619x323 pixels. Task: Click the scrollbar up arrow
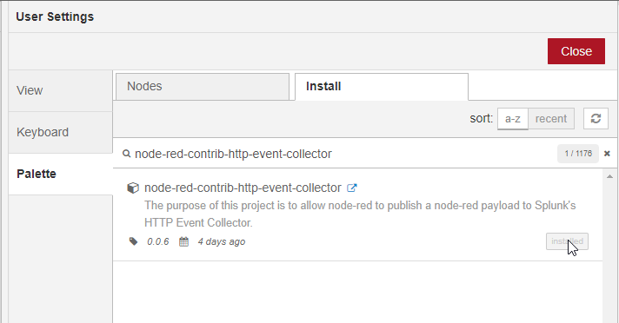point(610,176)
